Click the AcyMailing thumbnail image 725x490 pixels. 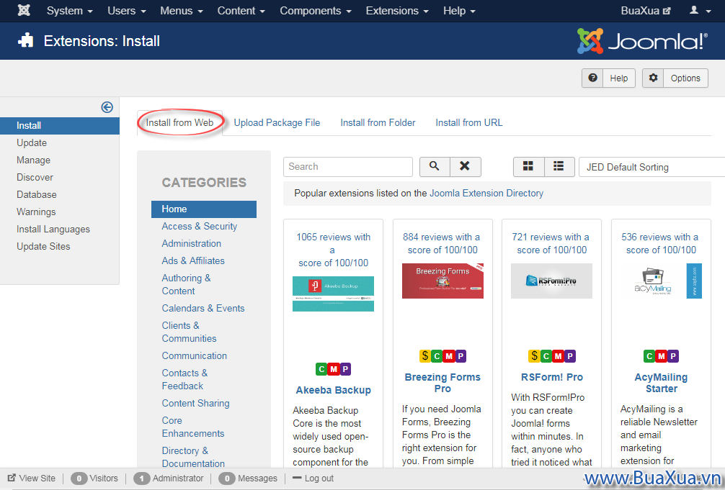(x=661, y=281)
